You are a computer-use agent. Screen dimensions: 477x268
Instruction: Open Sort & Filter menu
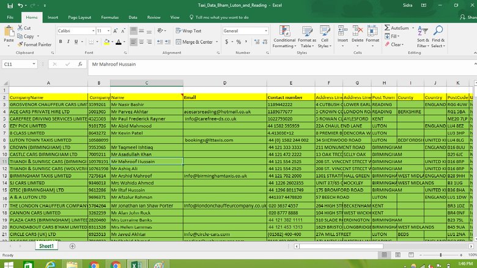point(423,37)
